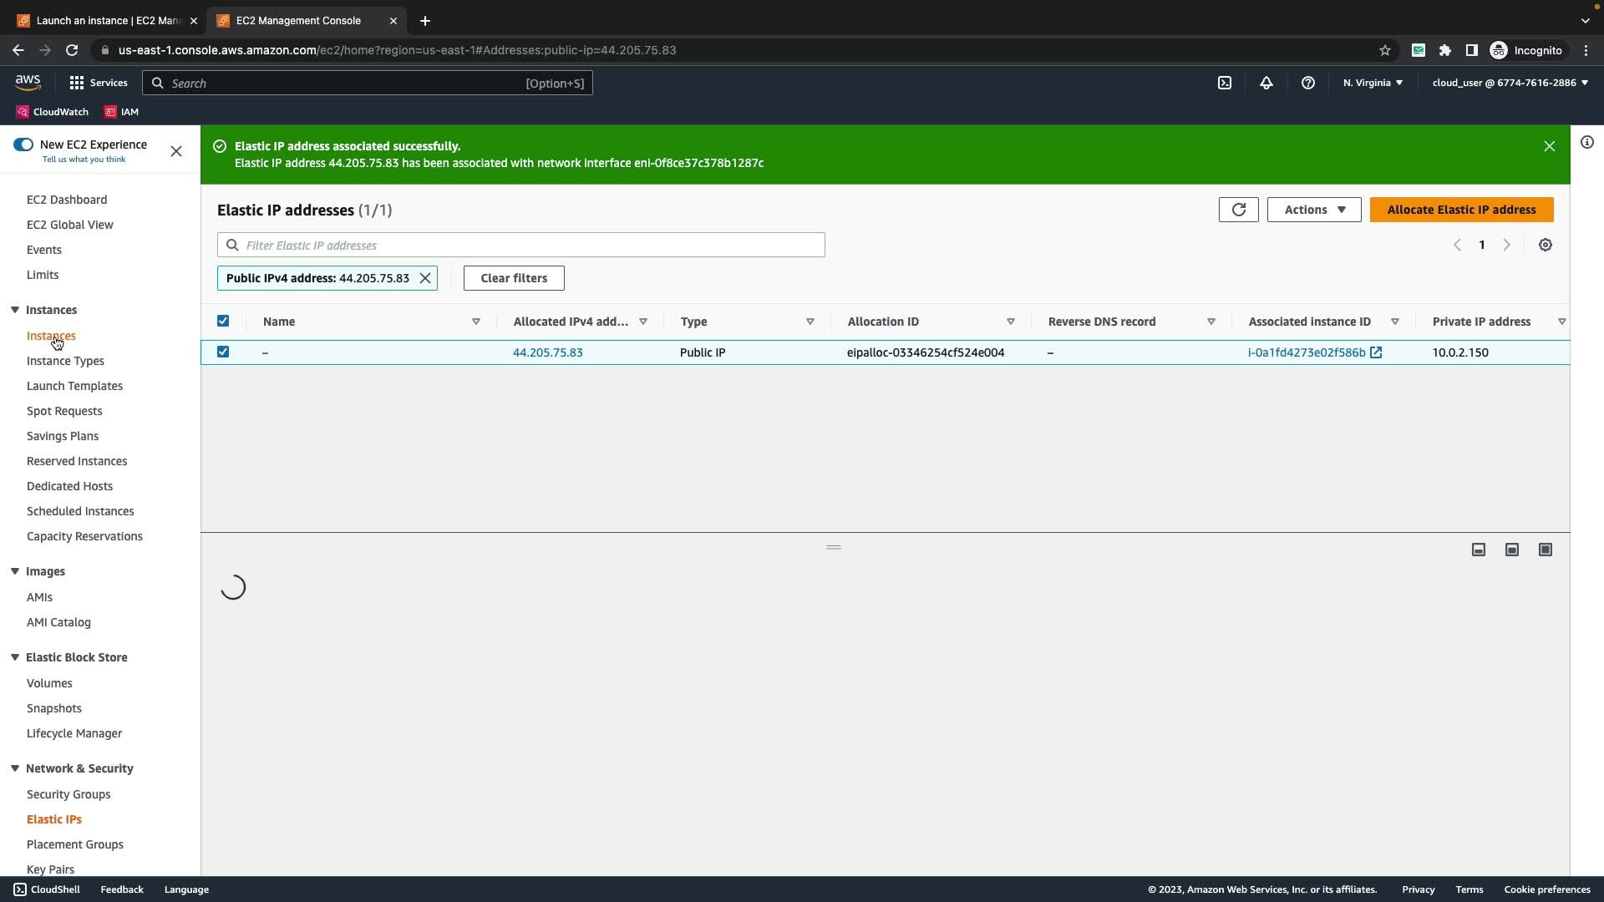Open the notifications bell icon
Image resolution: width=1604 pixels, height=902 pixels.
[1266, 83]
